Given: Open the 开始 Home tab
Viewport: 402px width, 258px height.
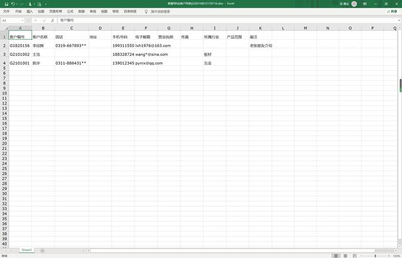Looking at the screenshot, I should tap(18, 11).
